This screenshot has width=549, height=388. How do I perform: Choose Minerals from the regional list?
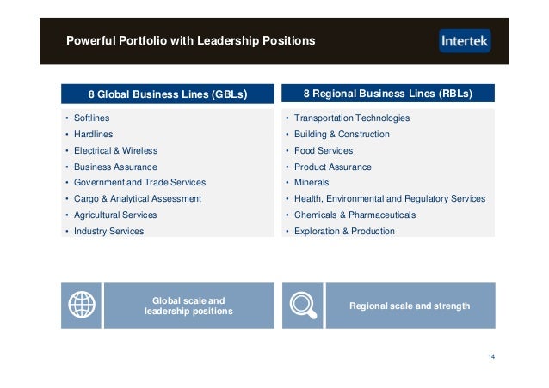[x=312, y=182]
